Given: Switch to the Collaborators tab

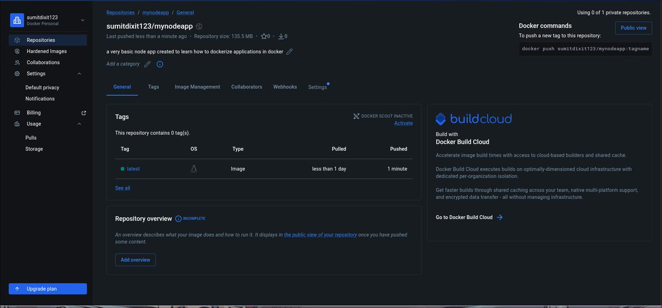Looking at the screenshot, I should (247, 87).
